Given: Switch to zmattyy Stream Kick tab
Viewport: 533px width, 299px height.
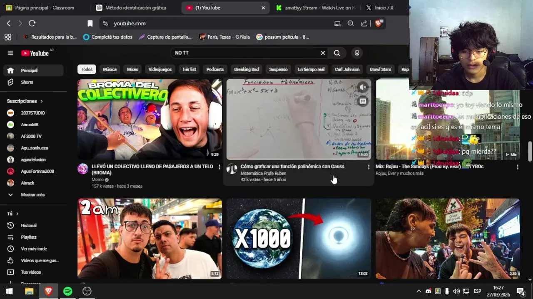Looking at the screenshot, I should [x=315, y=8].
